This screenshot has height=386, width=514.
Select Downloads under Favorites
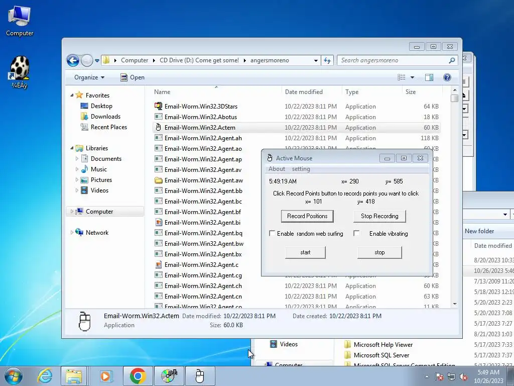[105, 117]
